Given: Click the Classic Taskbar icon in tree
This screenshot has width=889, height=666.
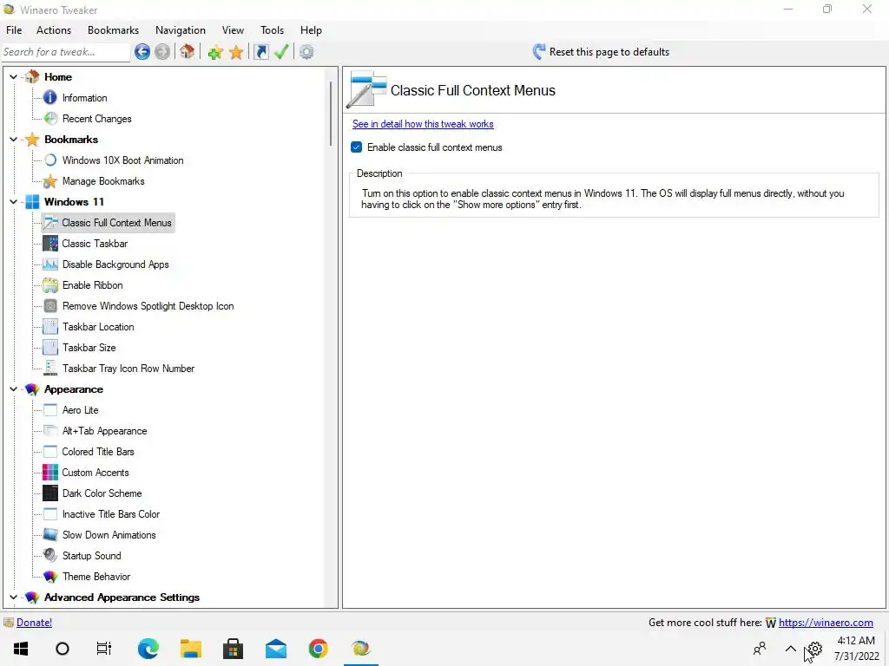Looking at the screenshot, I should pyautogui.click(x=49, y=244).
